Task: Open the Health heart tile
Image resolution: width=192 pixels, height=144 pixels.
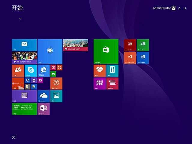Action: (100, 71)
